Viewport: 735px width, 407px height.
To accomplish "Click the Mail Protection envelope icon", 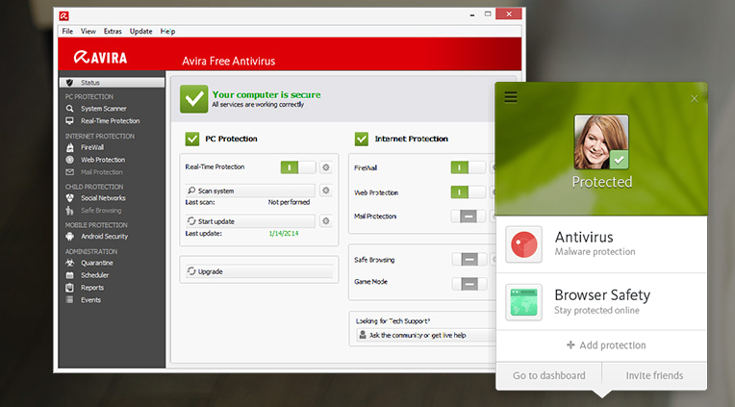I will click(70, 172).
